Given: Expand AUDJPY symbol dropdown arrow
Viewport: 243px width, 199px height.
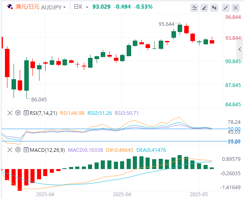Looking at the screenshot, I should [x=65, y=7].
